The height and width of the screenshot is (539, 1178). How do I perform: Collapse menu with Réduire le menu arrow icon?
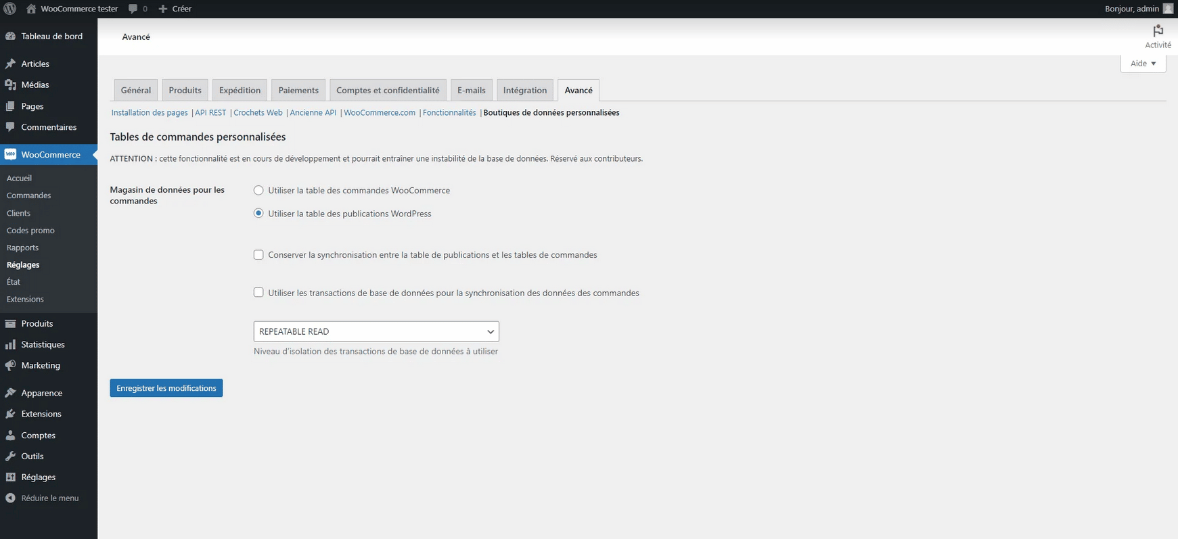pos(10,498)
